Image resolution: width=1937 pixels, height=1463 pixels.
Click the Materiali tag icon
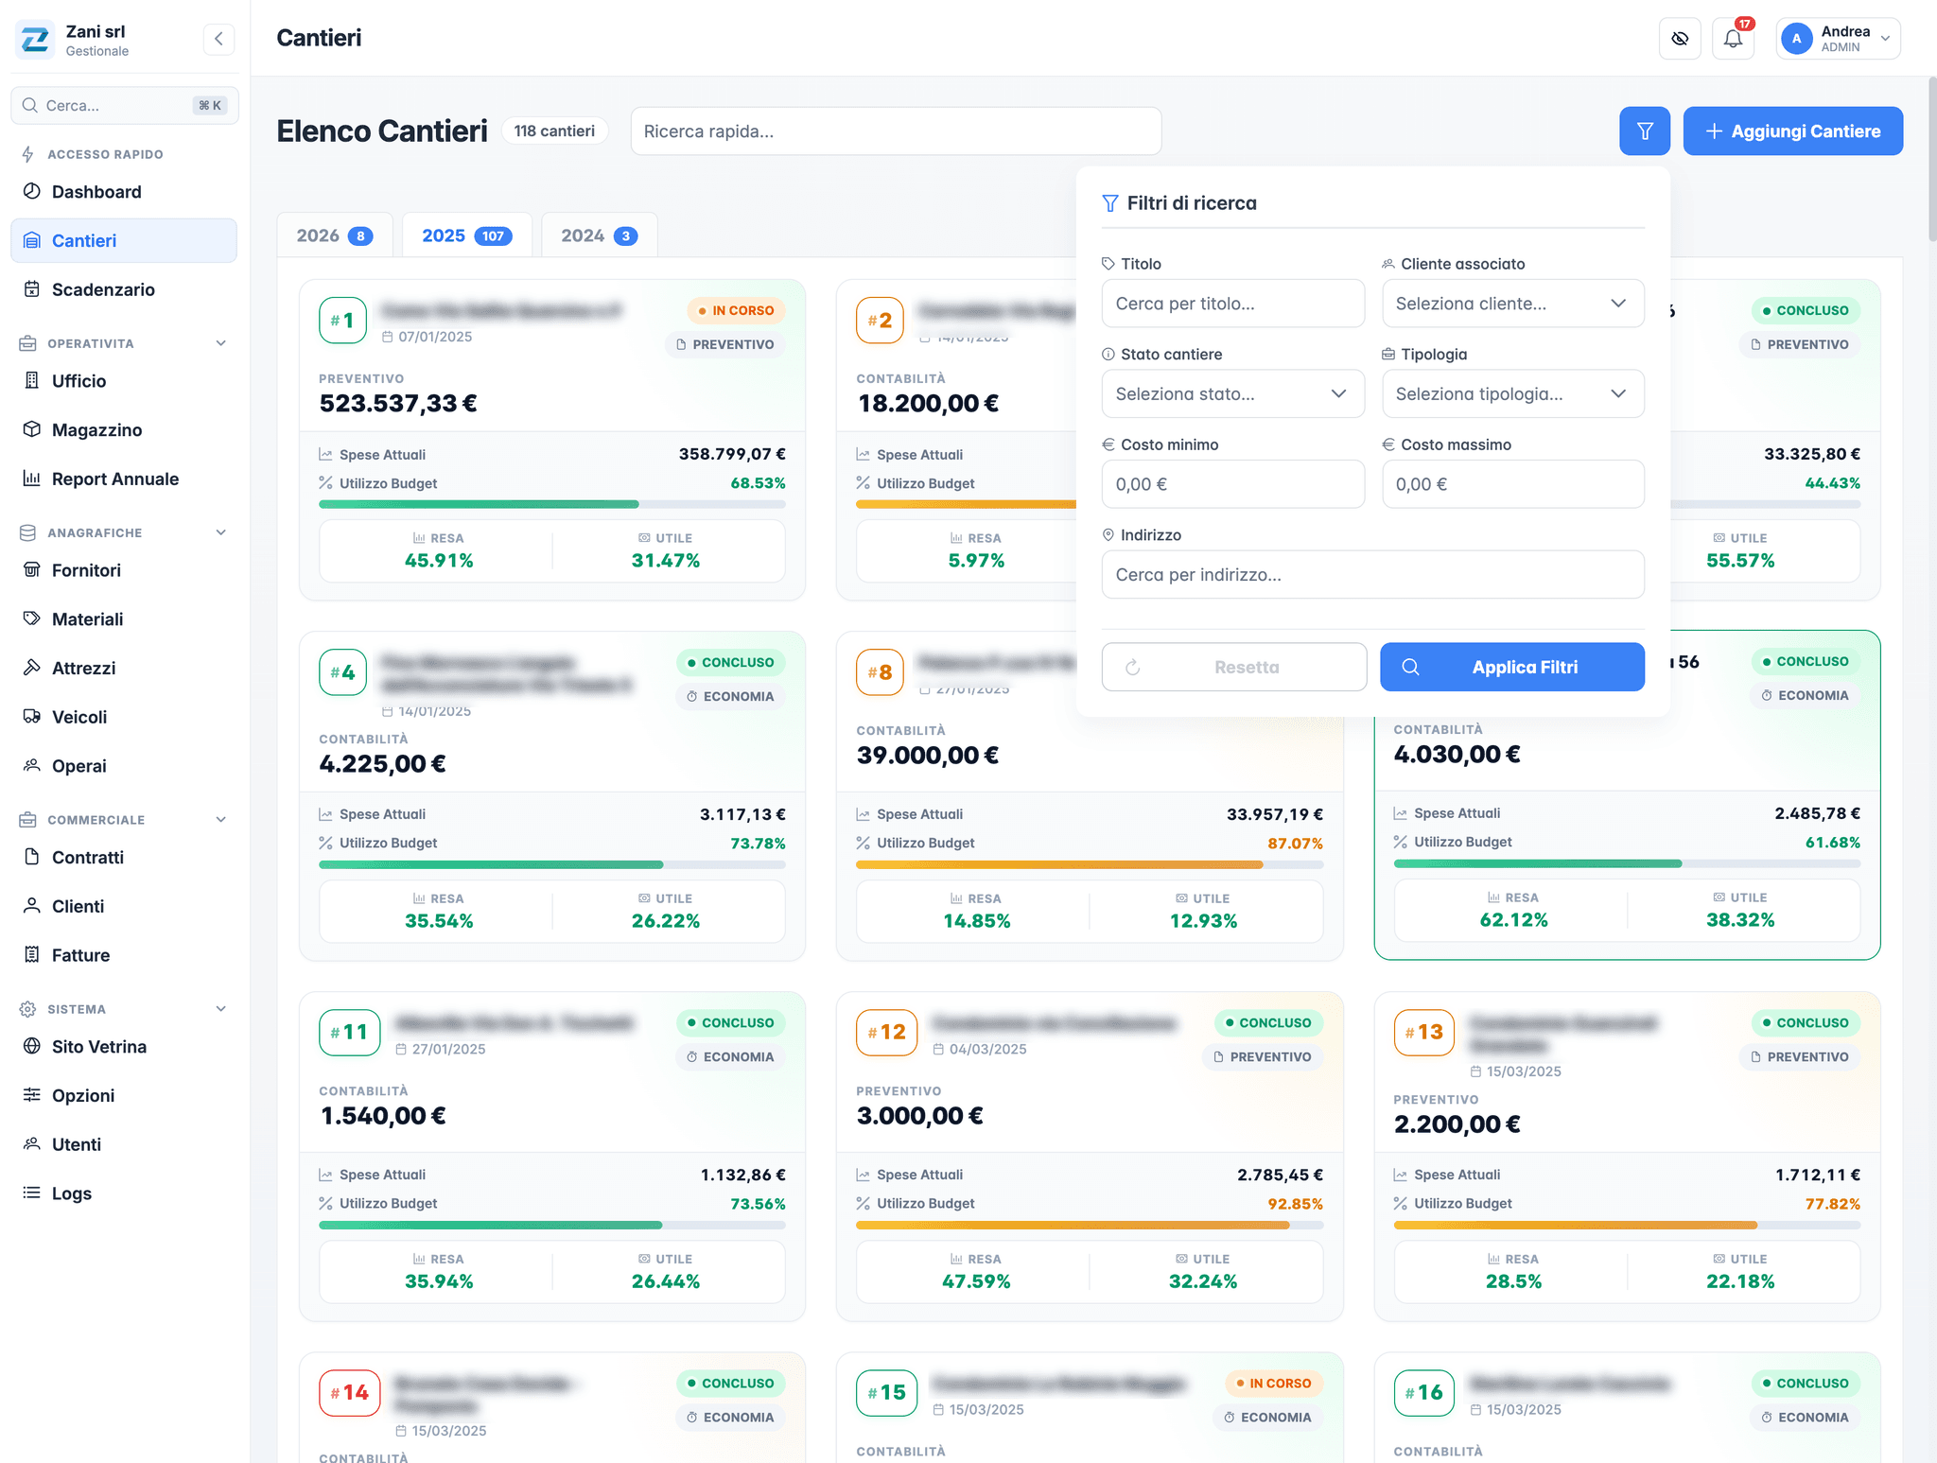32,618
